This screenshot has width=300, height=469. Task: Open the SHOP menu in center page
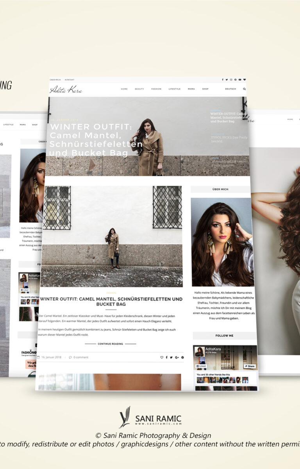pyautogui.click(x=205, y=89)
